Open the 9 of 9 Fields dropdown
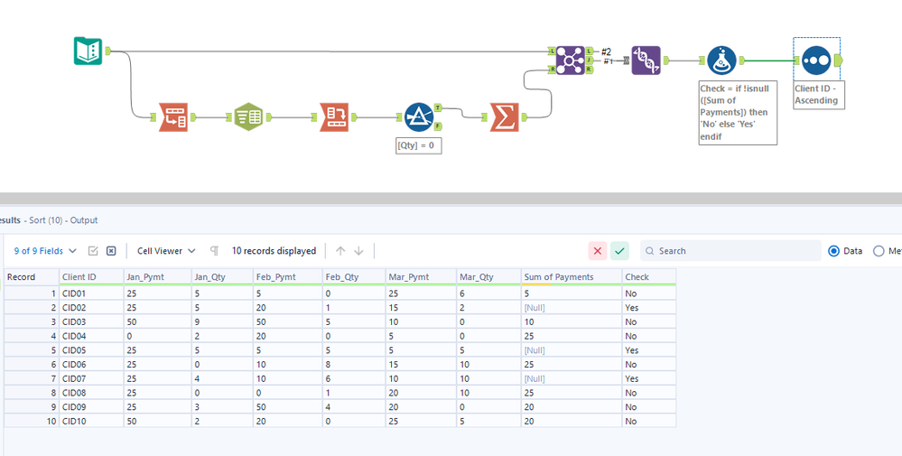The width and height of the screenshot is (902, 456). coord(45,251)
